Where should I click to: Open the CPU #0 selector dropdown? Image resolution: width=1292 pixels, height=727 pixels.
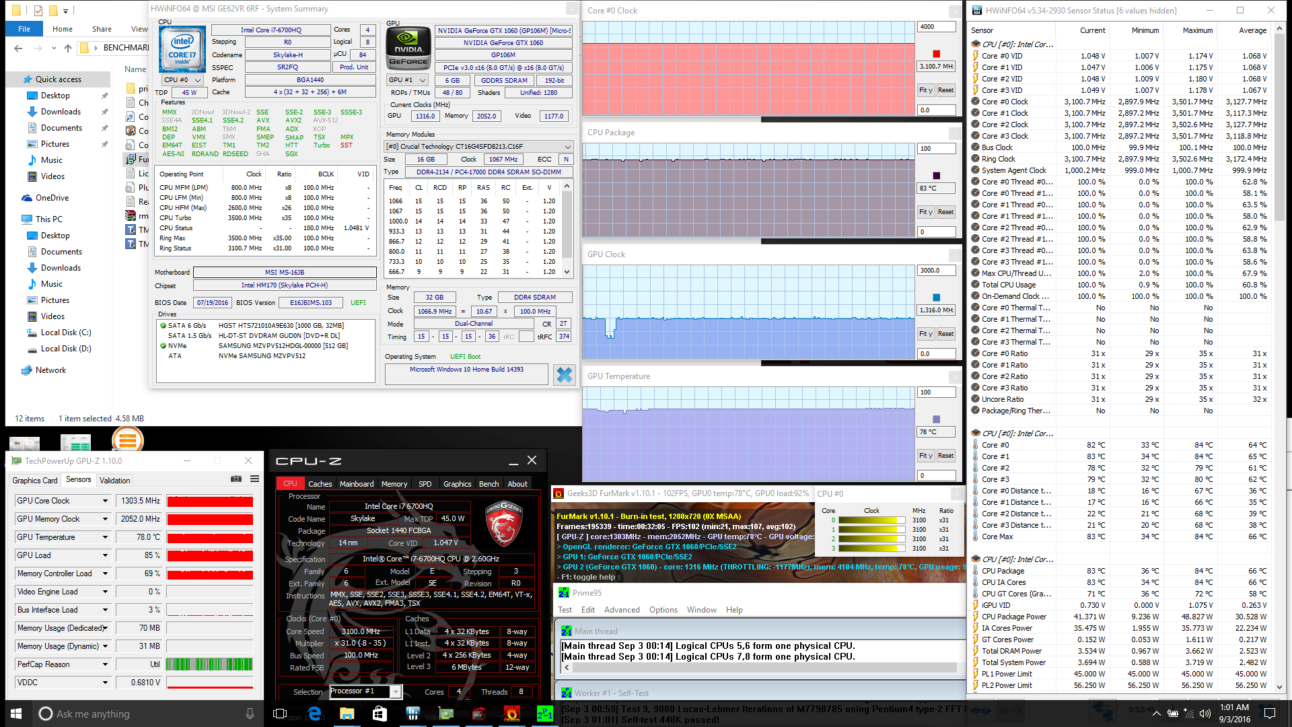pyautogui.click(x=182, y=80)
